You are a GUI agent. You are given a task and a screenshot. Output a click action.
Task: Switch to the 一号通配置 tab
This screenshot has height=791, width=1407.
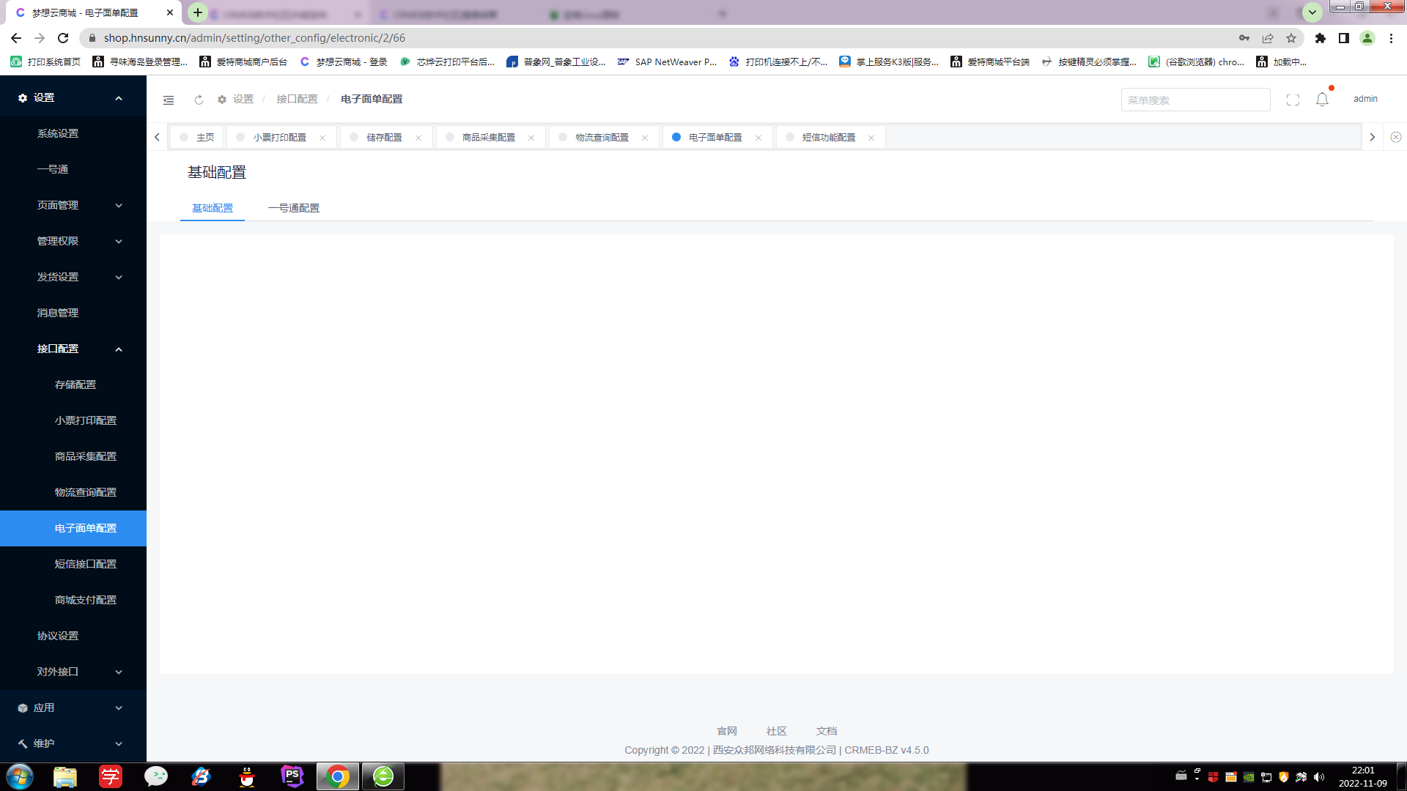(294, 208)
